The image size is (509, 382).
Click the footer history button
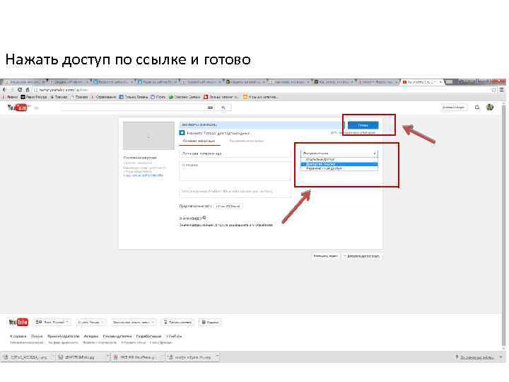177,323
